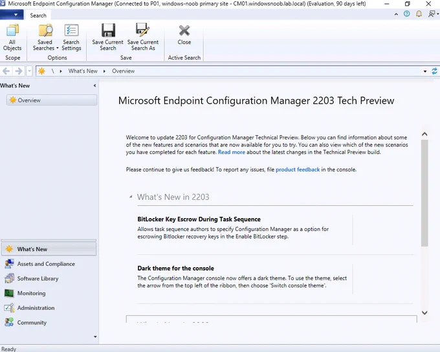Click the content scrollbar up arrow
The image size is (440, 352).
(x=424, y=134)
